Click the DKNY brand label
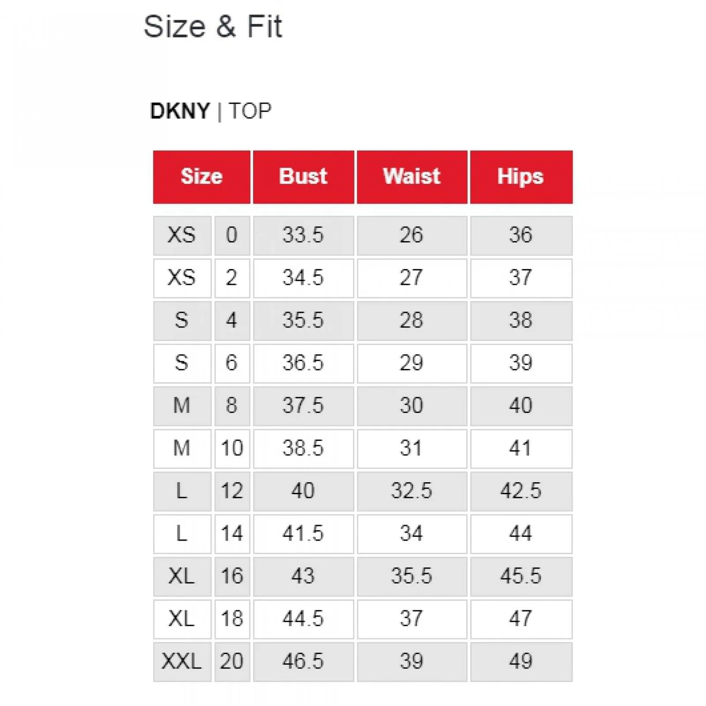This screenshot has height=706, width=706. point(180,111)
